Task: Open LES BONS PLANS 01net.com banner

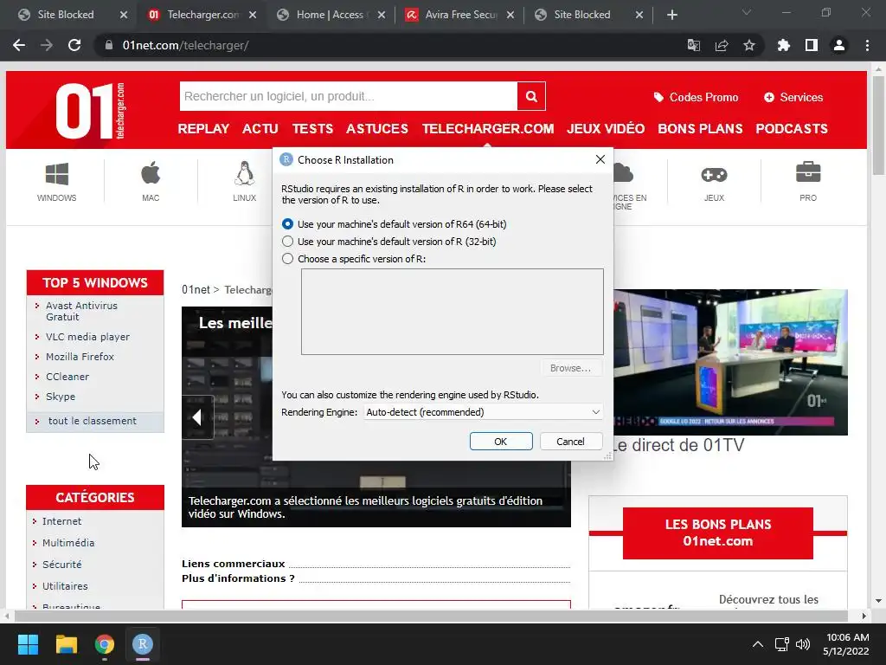Action: (717, 533)
